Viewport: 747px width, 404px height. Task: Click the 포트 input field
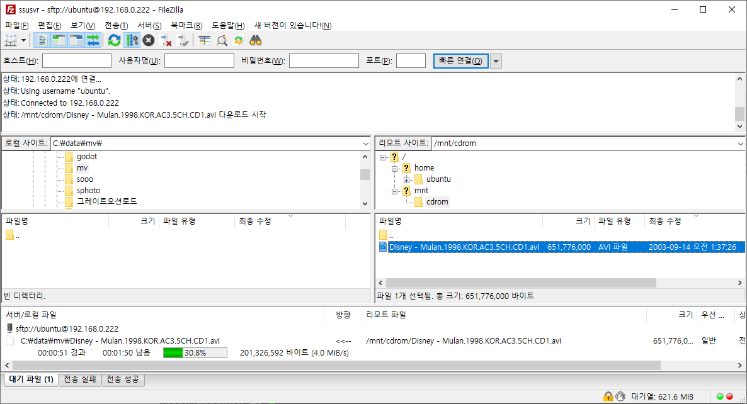pos(411,60)
